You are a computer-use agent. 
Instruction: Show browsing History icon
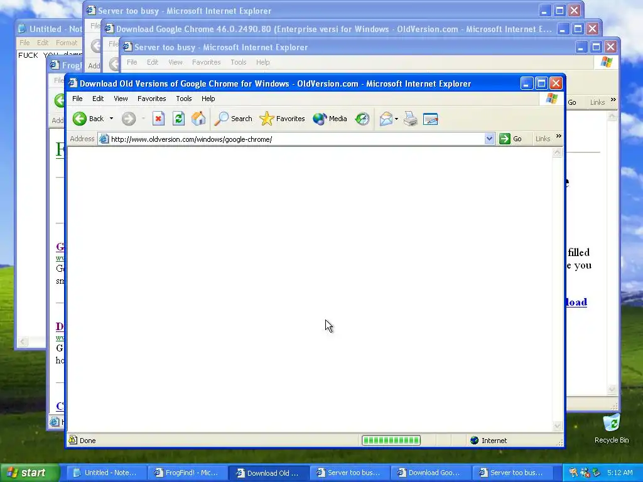[362, 119]
